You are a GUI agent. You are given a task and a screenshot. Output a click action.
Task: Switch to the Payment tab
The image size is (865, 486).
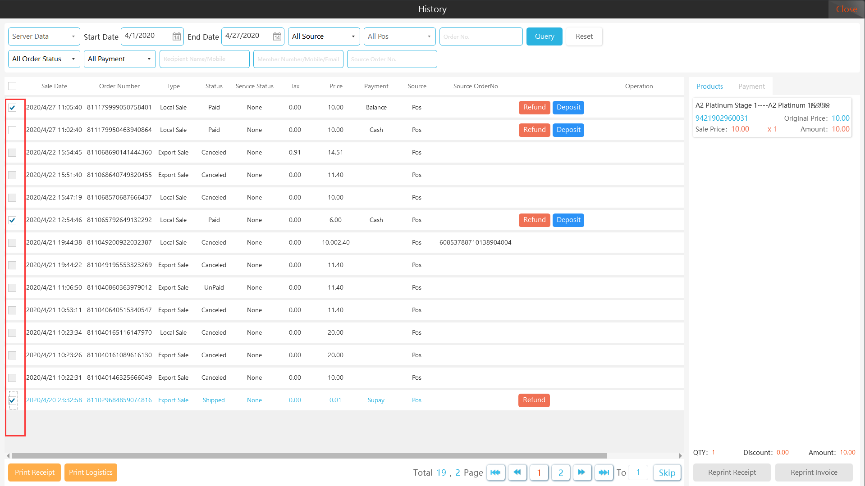point(751,86)
